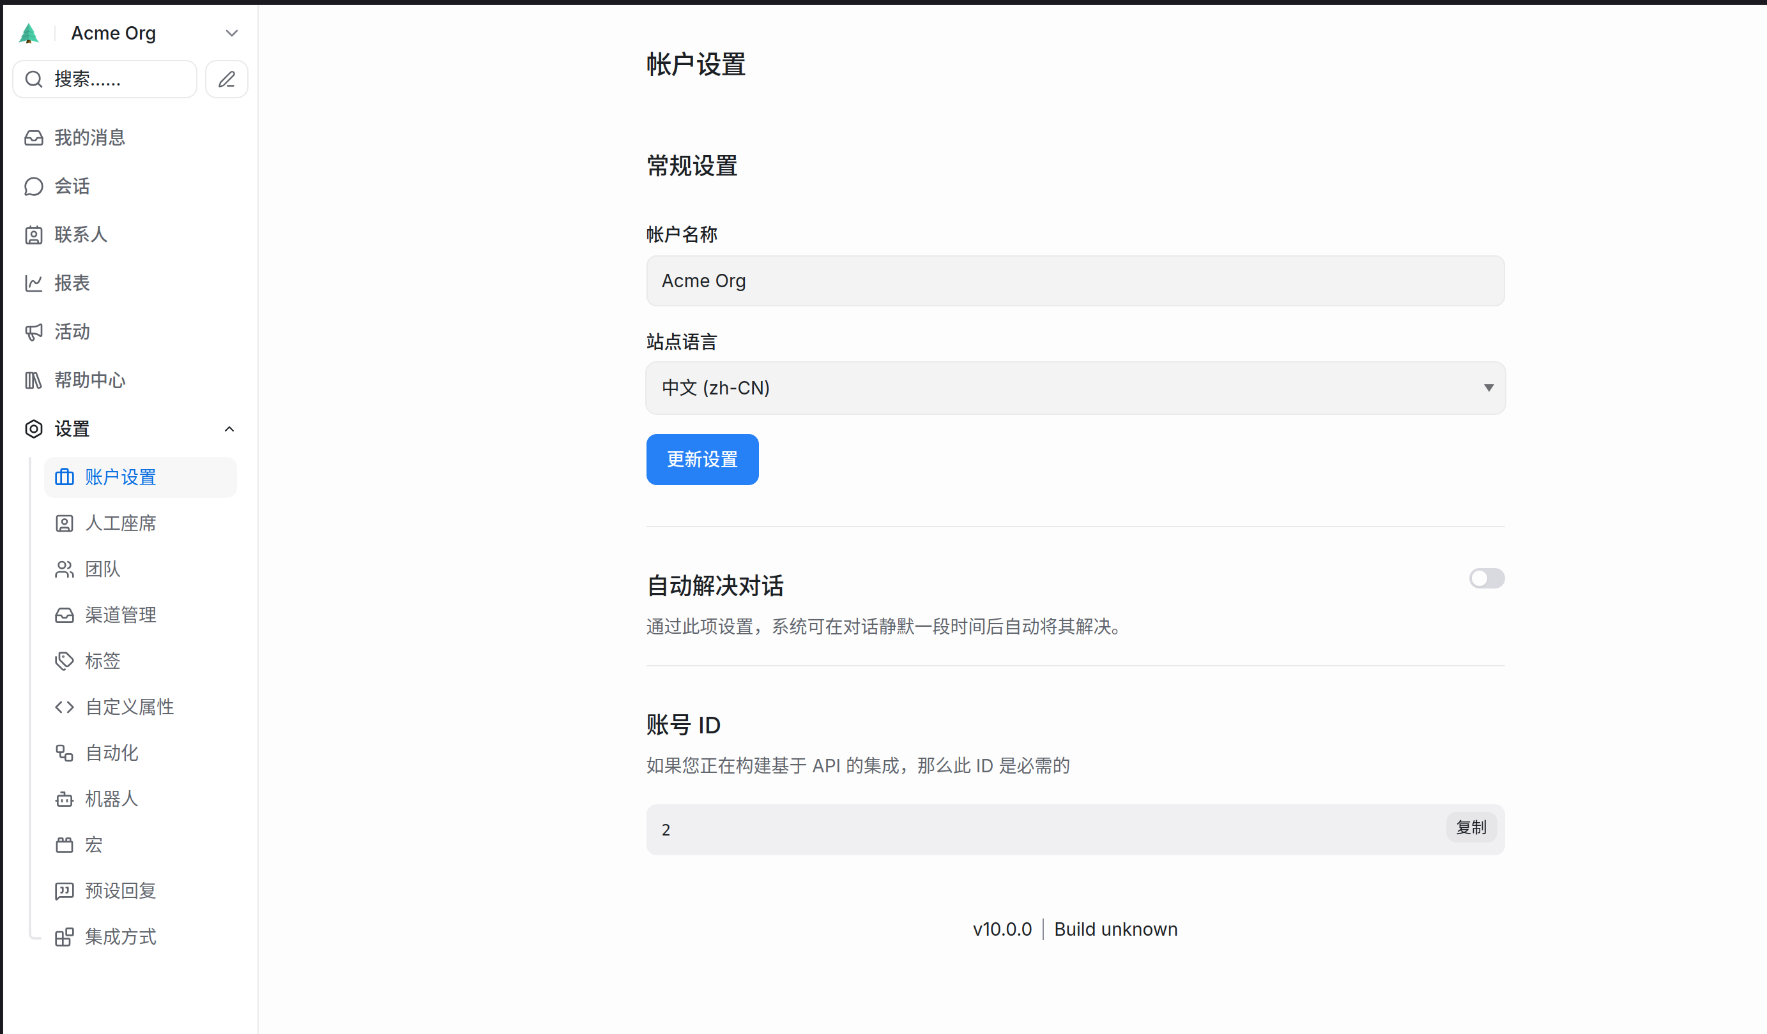Screen dimensions: 1767x1034
Task: Click the 帐户名称 text field
Action: [1075, 281]
